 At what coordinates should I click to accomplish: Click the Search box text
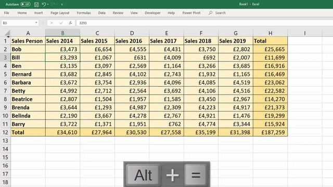pos(220,12)
